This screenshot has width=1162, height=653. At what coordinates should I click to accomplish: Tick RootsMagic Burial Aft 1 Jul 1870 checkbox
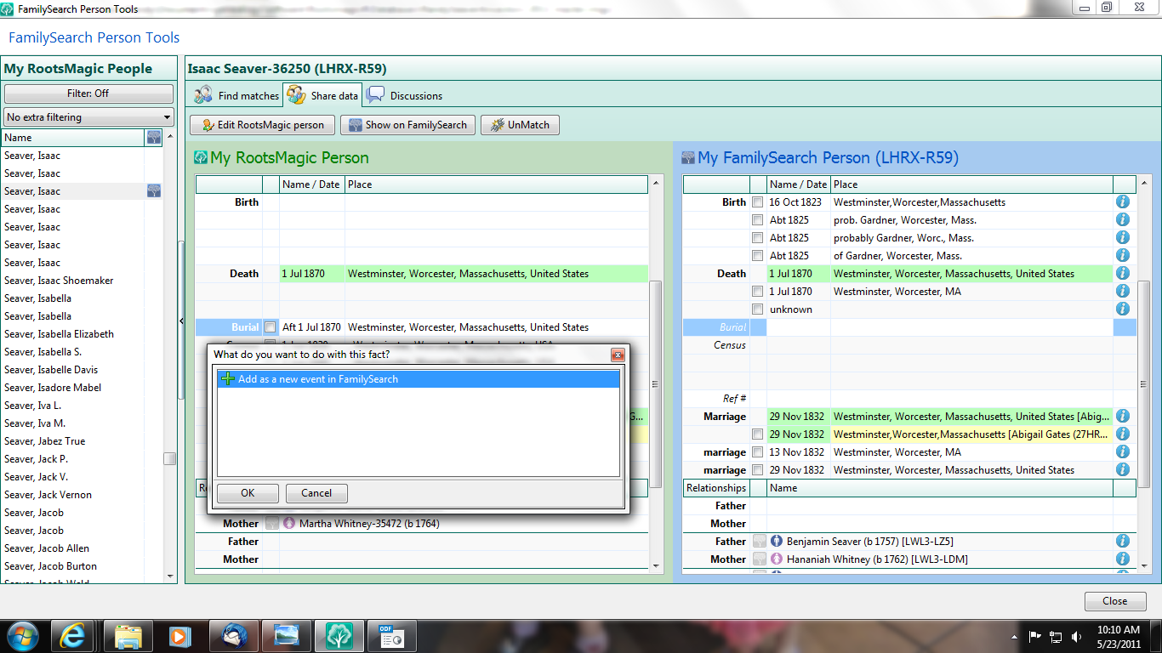coord(270,327)
